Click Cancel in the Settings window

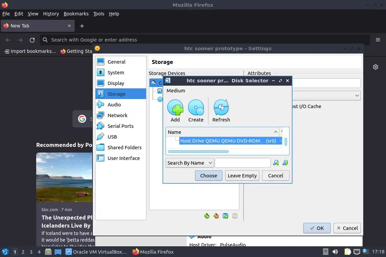pyautogui.click(x=347, y=228)
